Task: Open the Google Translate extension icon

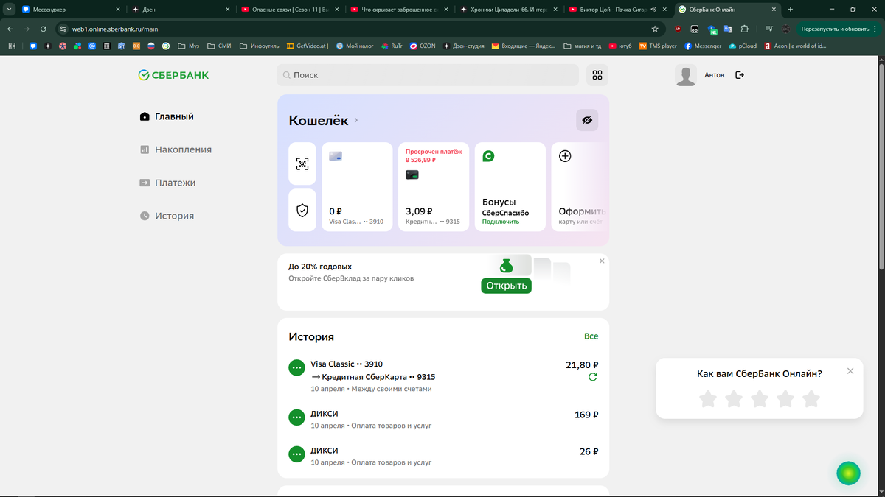Action: tap(728, 29)
